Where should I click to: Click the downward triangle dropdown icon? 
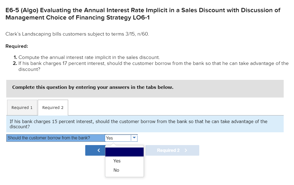click(134, 138)
